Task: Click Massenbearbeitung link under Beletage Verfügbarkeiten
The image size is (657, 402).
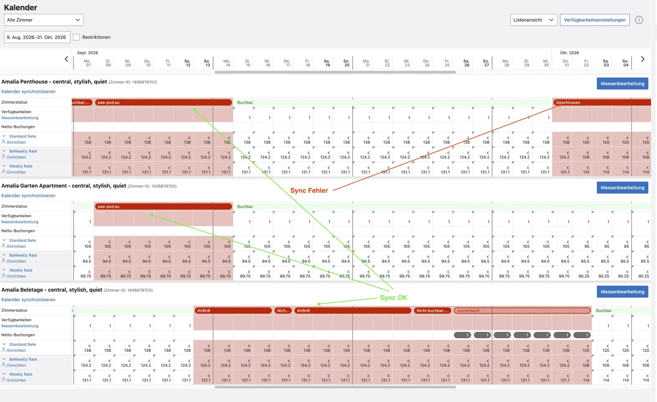Action: click(20, 326)
